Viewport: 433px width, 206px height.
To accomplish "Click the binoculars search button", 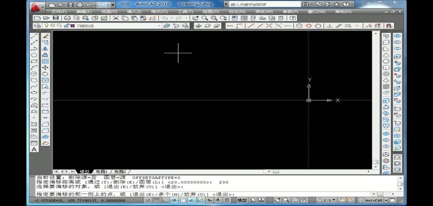I will click(x=305, y=4).
